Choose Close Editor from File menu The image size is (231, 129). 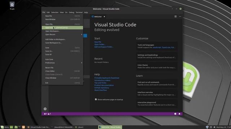coord(62,71)
